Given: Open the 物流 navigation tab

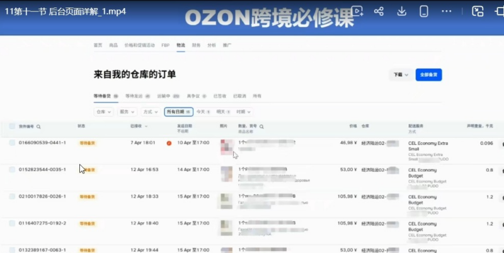Looking at the screenshot, I should pyautogui.click(x=181, y=45).
